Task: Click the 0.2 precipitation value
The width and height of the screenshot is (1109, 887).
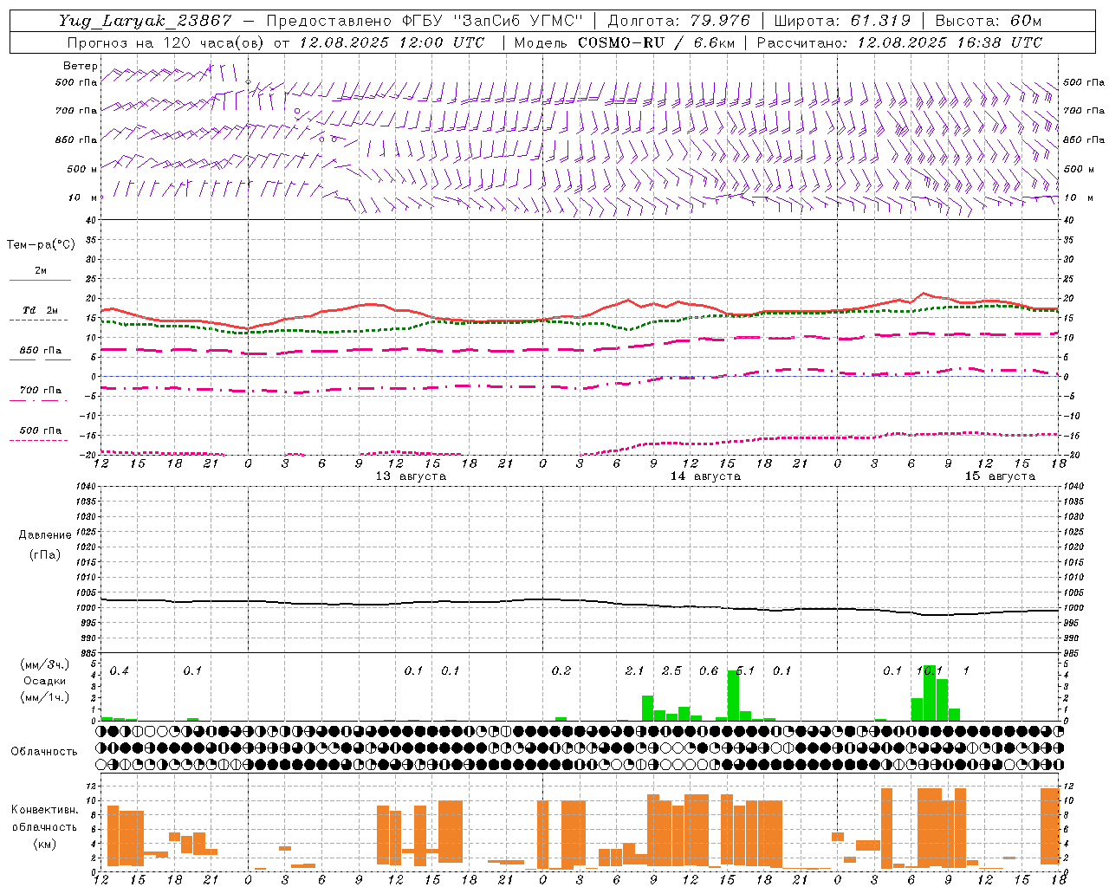Action: point(561,670)
